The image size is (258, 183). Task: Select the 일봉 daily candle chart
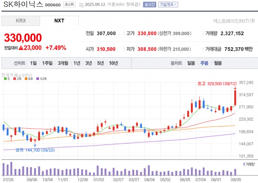pos(191,63)
